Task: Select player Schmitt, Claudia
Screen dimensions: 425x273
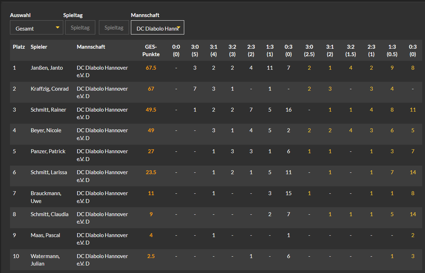Action: tap(49, 214)
